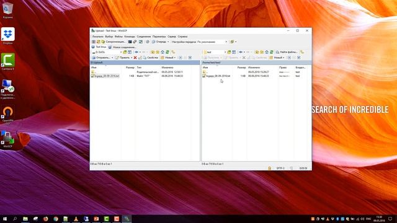Click local panel filter icon
The image size is (397, 223).
click(x=190, y=58)
